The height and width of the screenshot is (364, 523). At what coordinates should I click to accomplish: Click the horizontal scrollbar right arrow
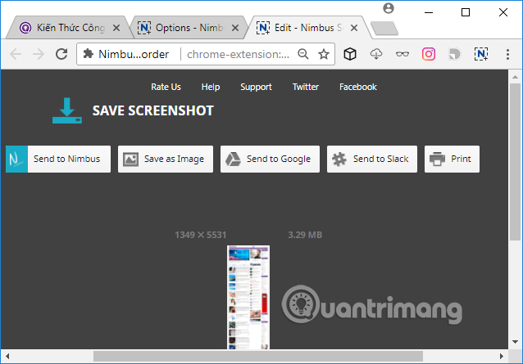click(502, 357)
